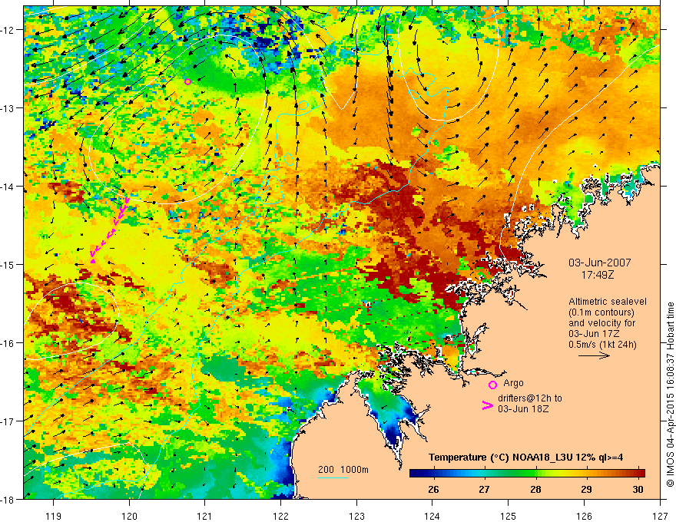Click the magenta drifter arrow legend symbol

(488, 405)
